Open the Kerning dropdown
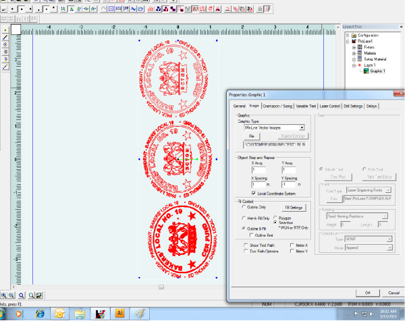This screenshot has width=405, height=321. click(385, 216)
